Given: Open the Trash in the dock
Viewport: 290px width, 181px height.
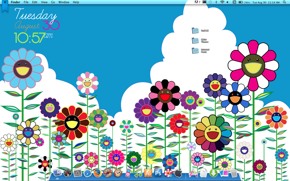Looking at the screenshot, I should [x=234, y=173].
